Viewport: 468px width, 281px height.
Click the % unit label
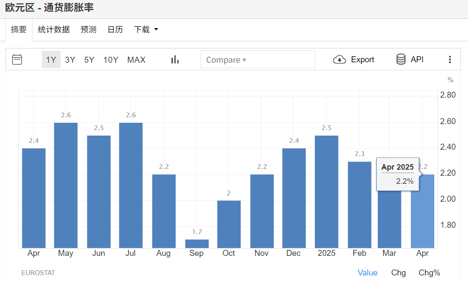pyautogui.click(x=451, y=80)
